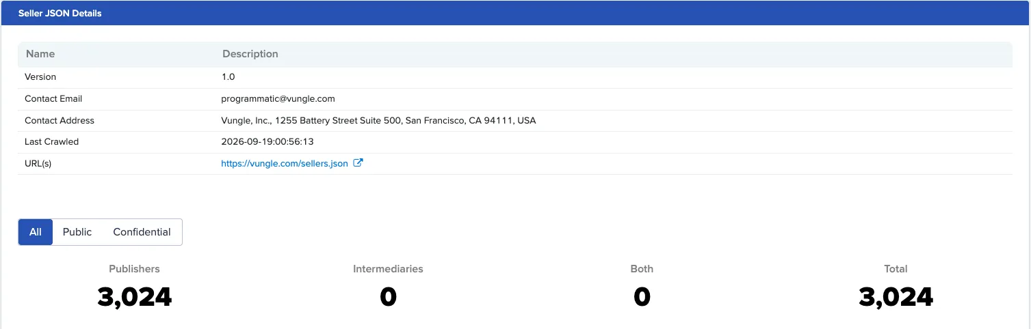Click the Version value 1.0

tap(228, 77)
